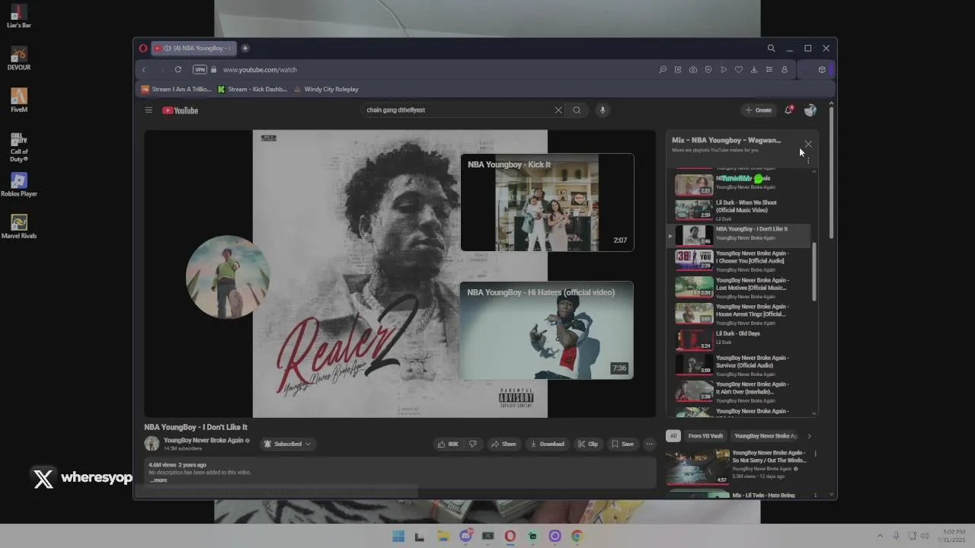Click the YouTube search input field
The height and width of the screenshot is (548, 975).
(x=458, y=110)
